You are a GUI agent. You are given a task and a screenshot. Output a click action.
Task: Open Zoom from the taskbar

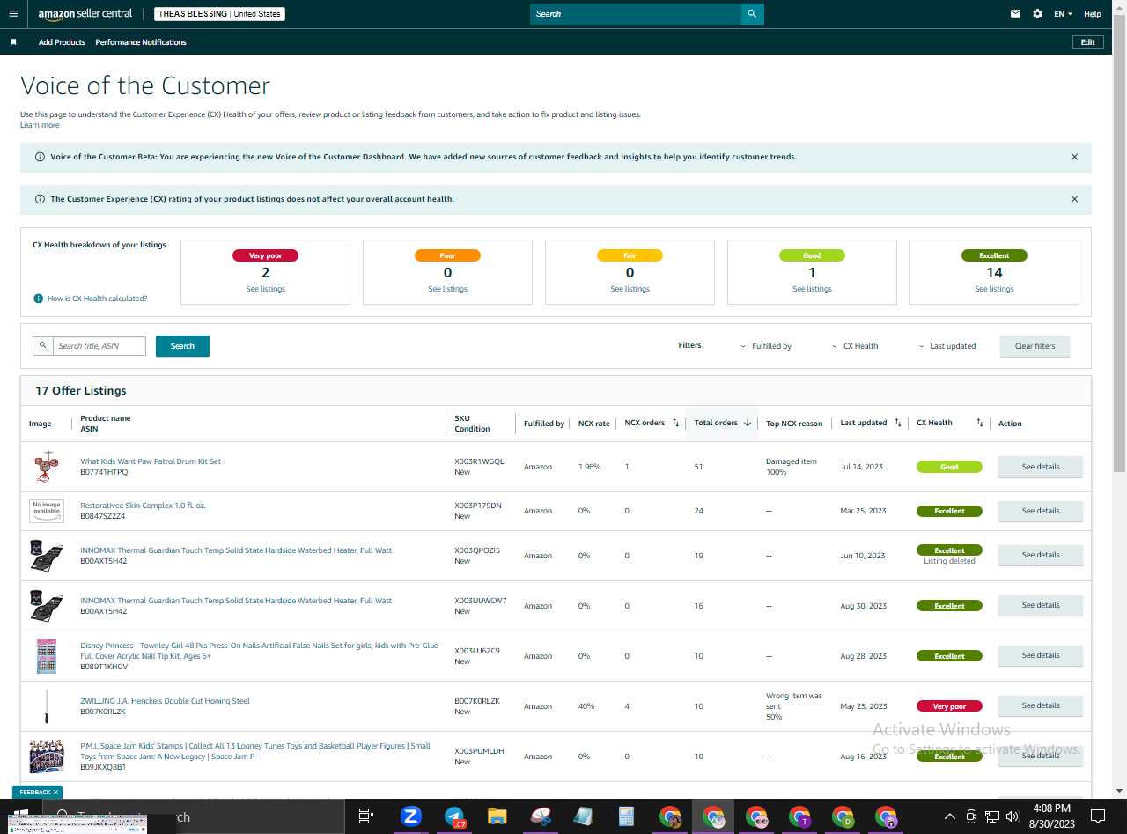(x=410, y=816)
